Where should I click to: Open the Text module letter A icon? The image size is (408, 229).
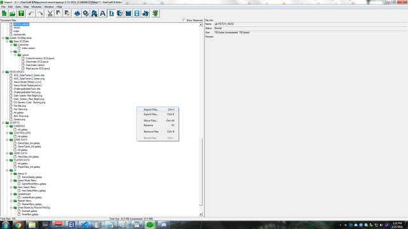coord(103,13)
